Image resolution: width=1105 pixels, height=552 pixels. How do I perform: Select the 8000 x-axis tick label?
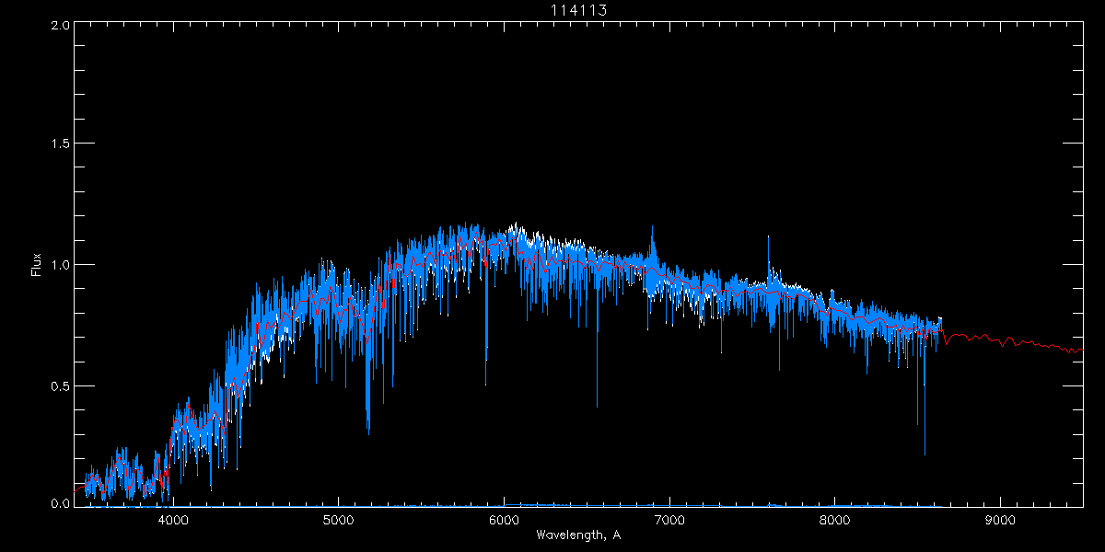click(834, 519)
